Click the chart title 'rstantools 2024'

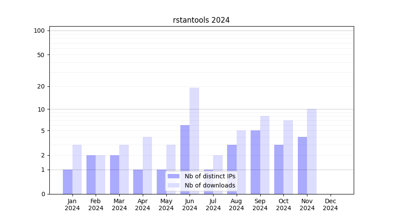tap(201, 20)
